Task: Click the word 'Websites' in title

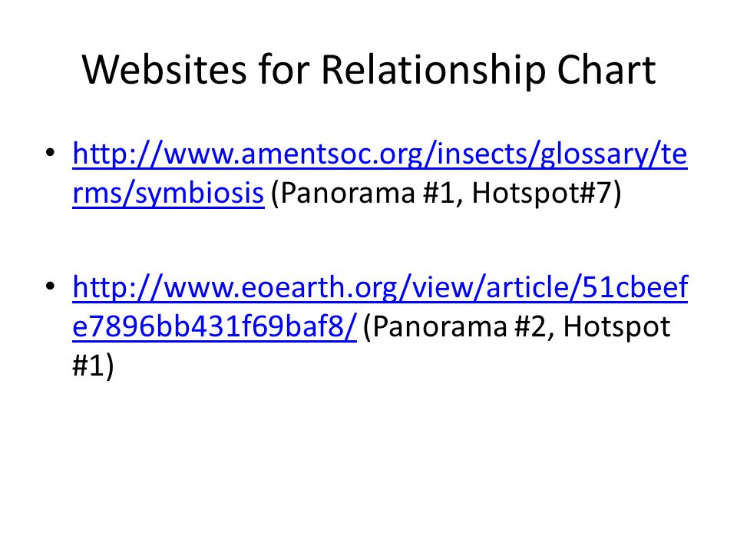Action: point(164,71)
